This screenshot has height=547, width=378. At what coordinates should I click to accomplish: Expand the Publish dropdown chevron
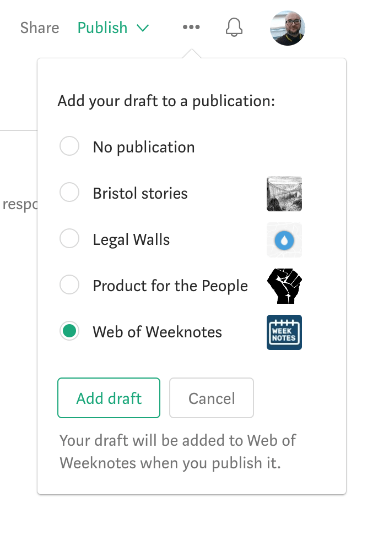click(143, 28)
